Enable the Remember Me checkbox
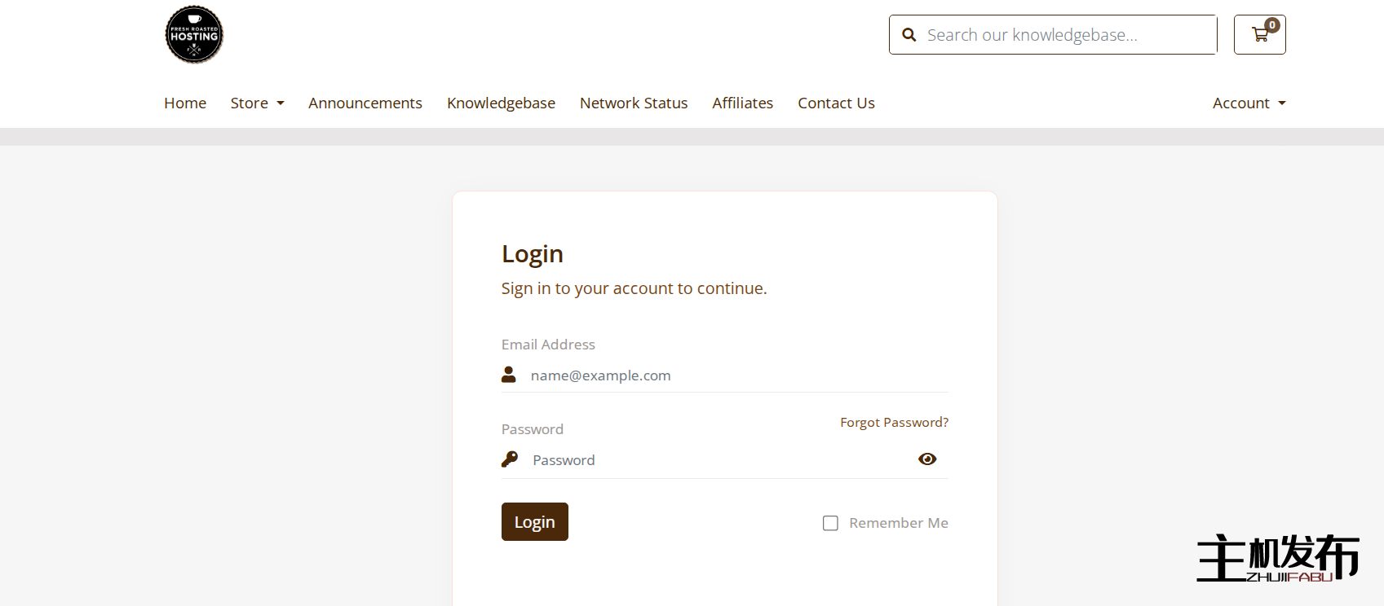Viewport: 1384px width, 606px height. pos(830,523)
